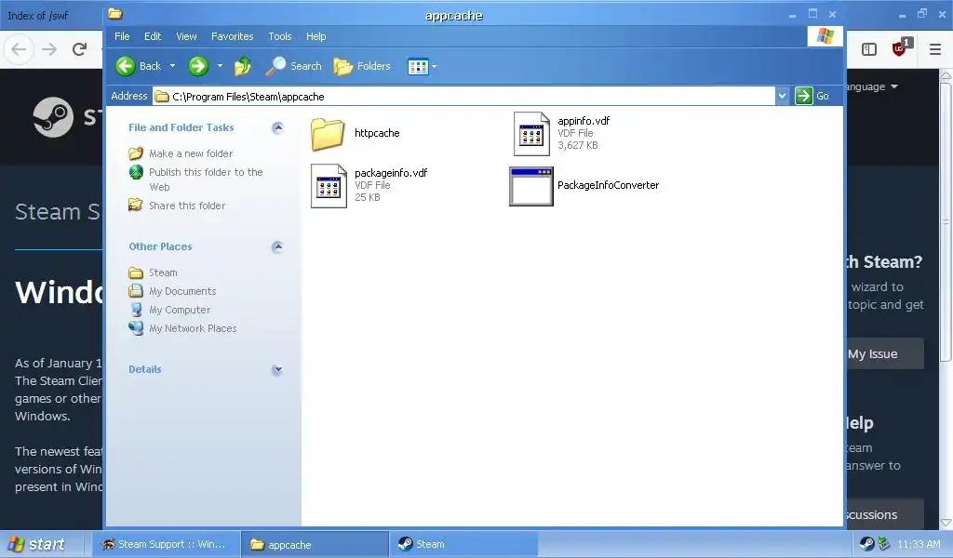
Task: Open the browser hamburger menu
Action: pyautogui.click(x=935, y=49)
